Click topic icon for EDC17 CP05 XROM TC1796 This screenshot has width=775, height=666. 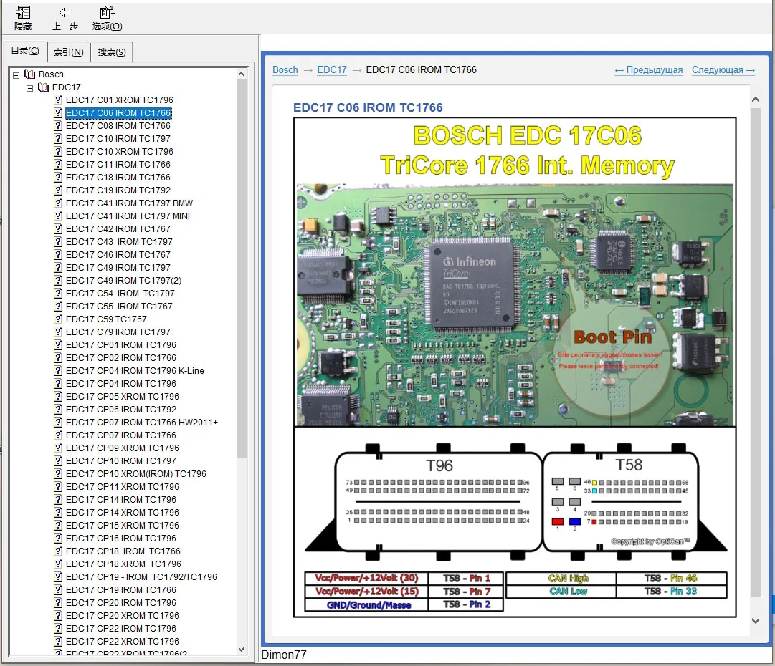pos(58,397)
